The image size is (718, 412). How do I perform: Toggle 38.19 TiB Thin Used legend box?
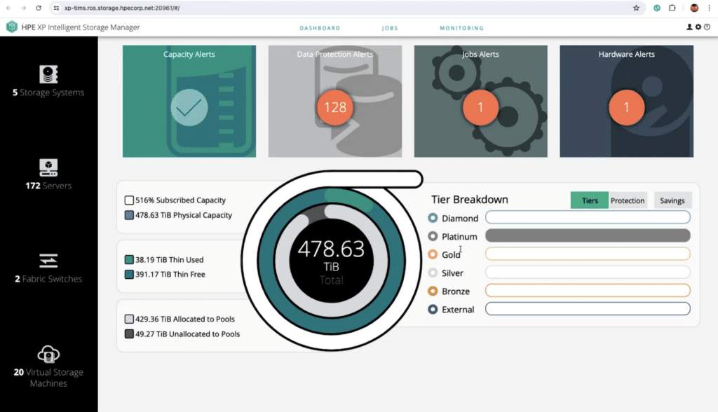129,259
